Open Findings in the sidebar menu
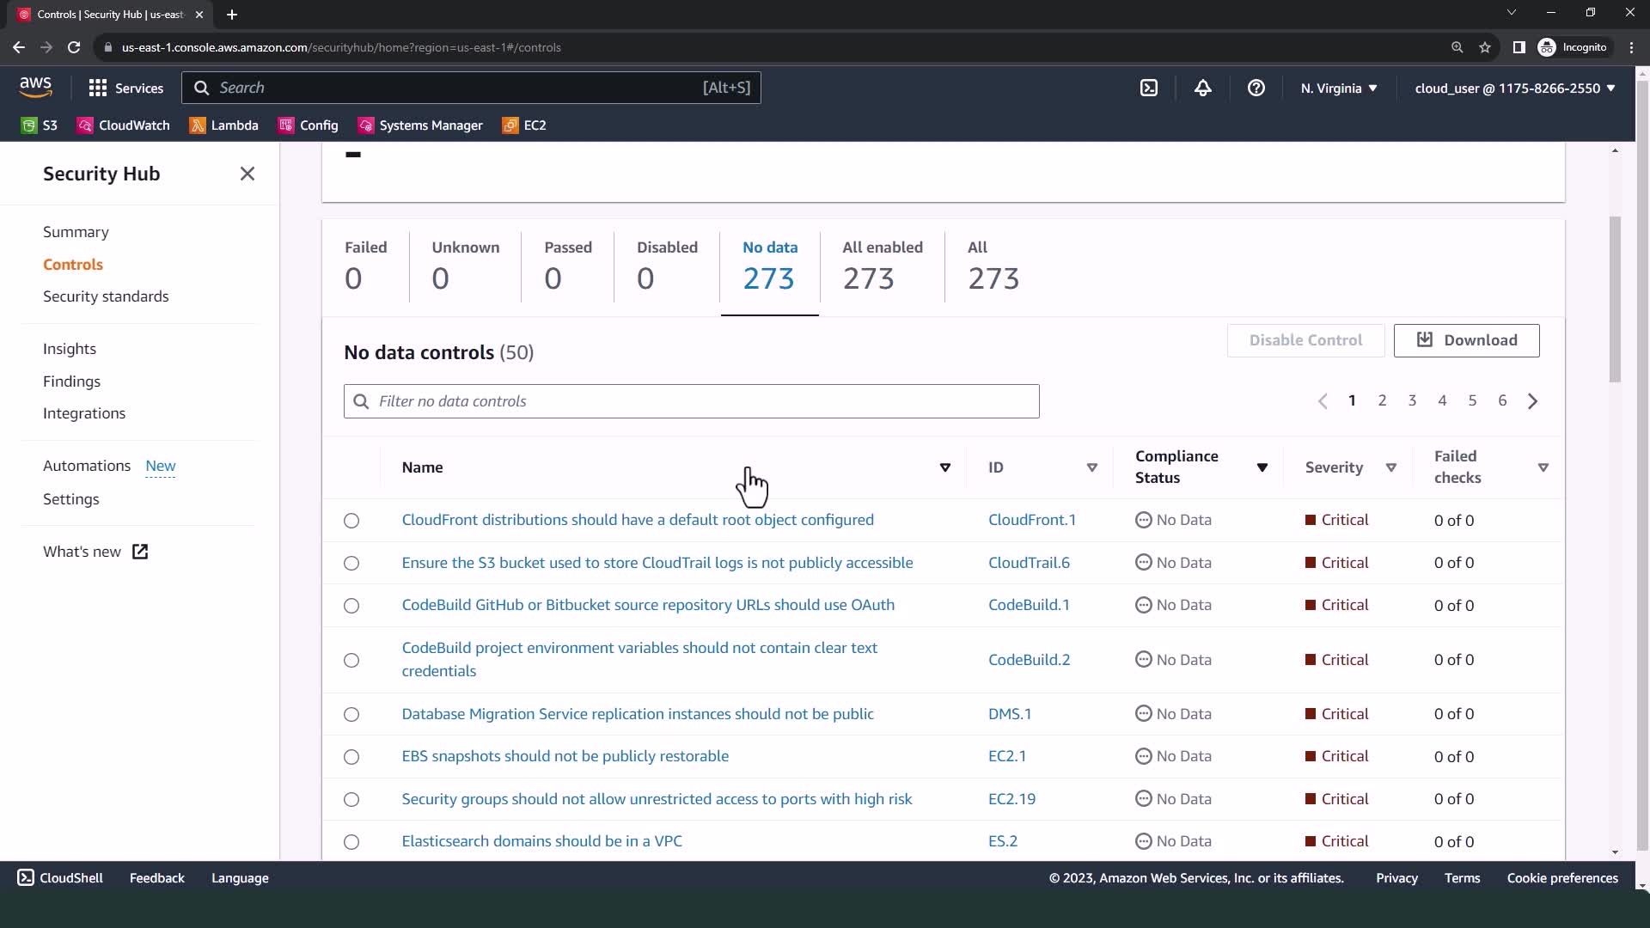The height and width of the screenshot is (928, 1650). tap(71, 382)
